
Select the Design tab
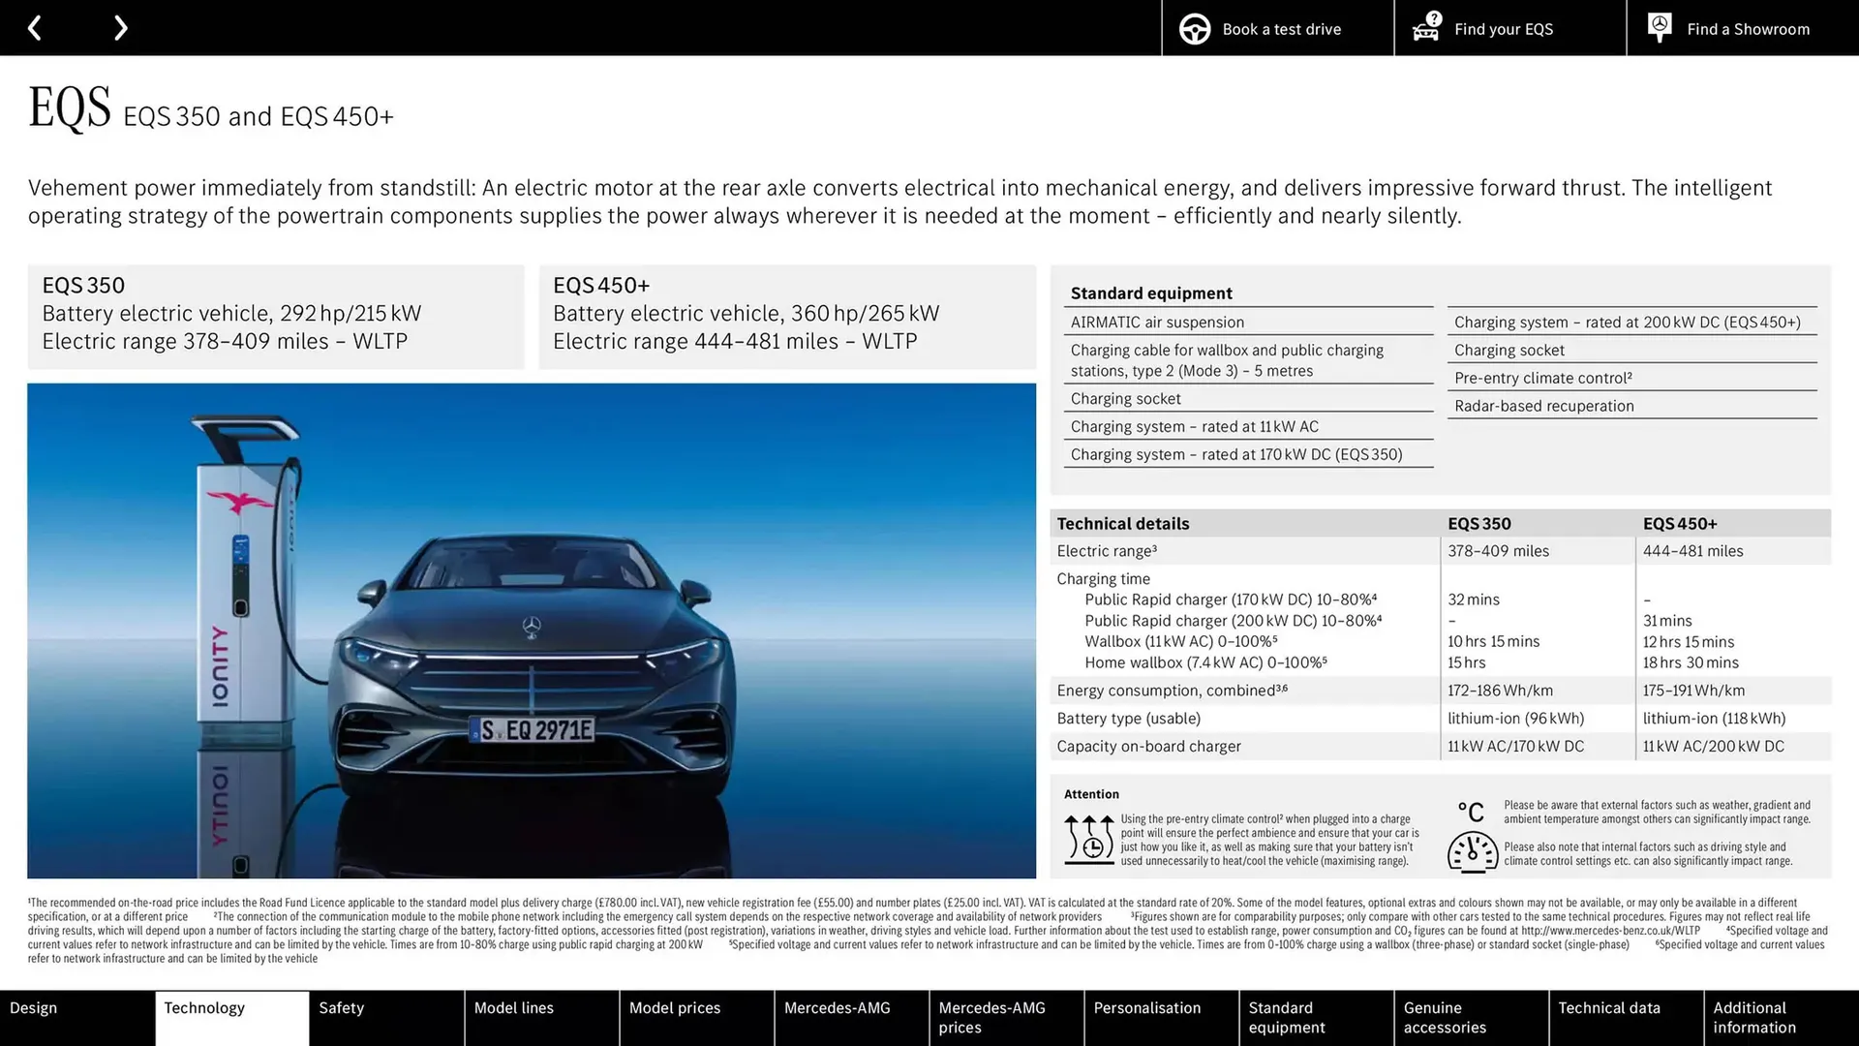76,1018
